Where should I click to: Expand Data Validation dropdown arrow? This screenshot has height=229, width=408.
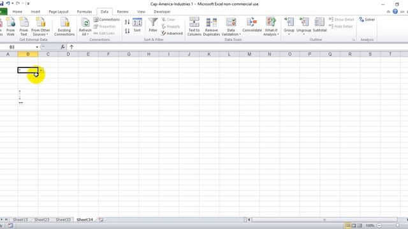[x=240, y=34]
